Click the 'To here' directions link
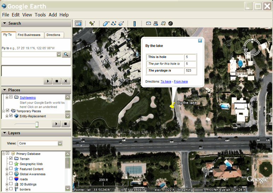Image resolution: width=273 pixels, height=193 pixels. coord(166,82)
